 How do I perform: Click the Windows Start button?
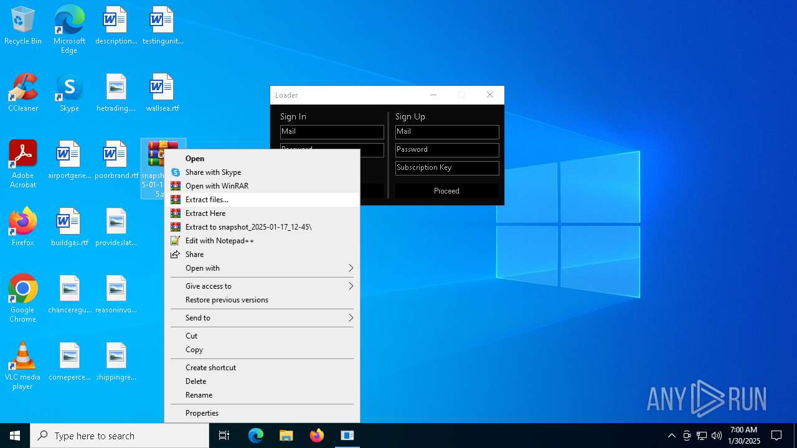point(15,436)
